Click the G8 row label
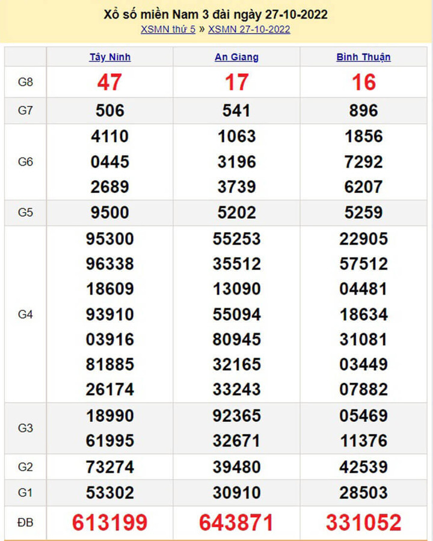Viewport: 433px width, 541px height. point(25,83)
